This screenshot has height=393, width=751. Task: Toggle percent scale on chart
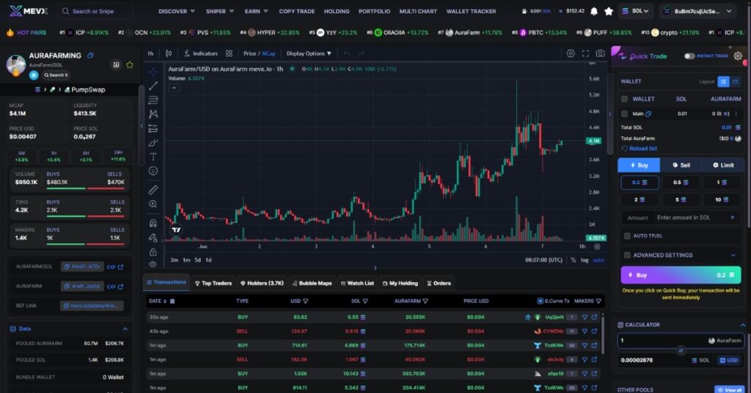(573, 260)
